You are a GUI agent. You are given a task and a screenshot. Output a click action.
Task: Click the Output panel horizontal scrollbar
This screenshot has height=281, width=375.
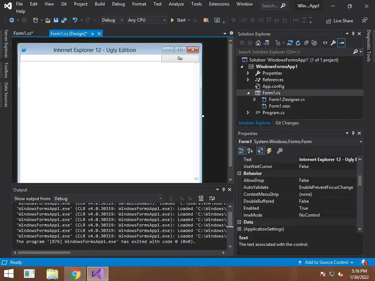44,252
